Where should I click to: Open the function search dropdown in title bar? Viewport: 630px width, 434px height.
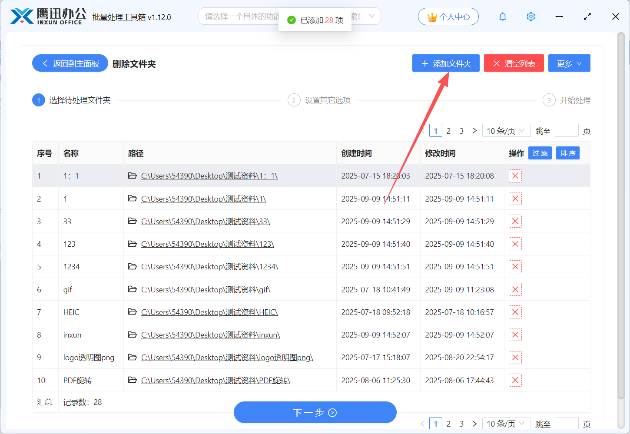tap(371, 17)
